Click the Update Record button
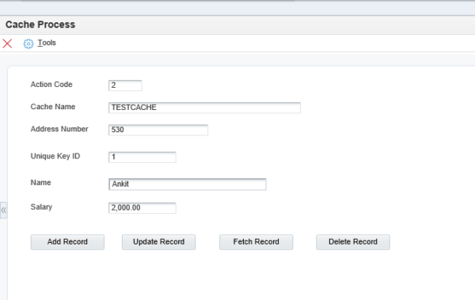 click(x=159, y=241)
